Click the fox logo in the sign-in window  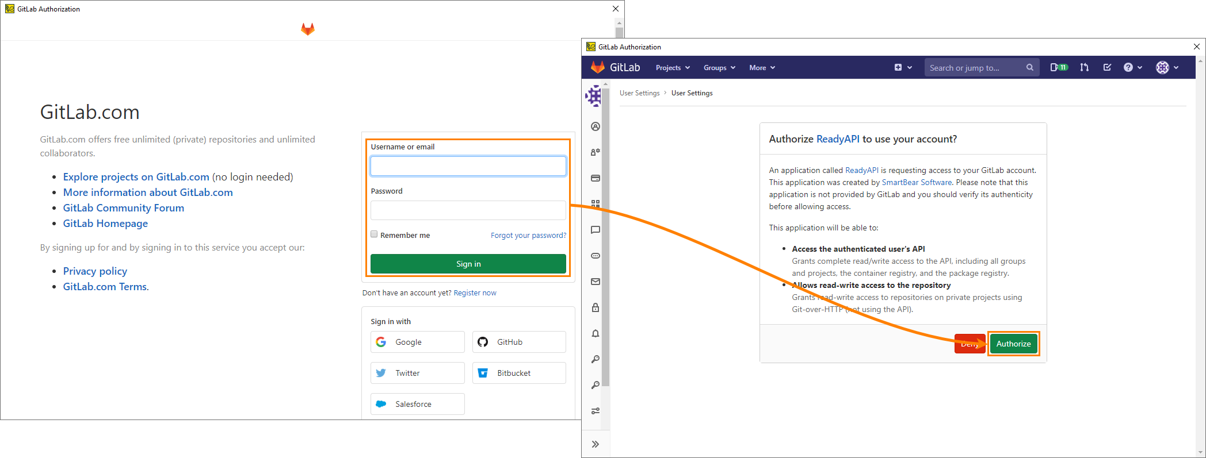308,29
